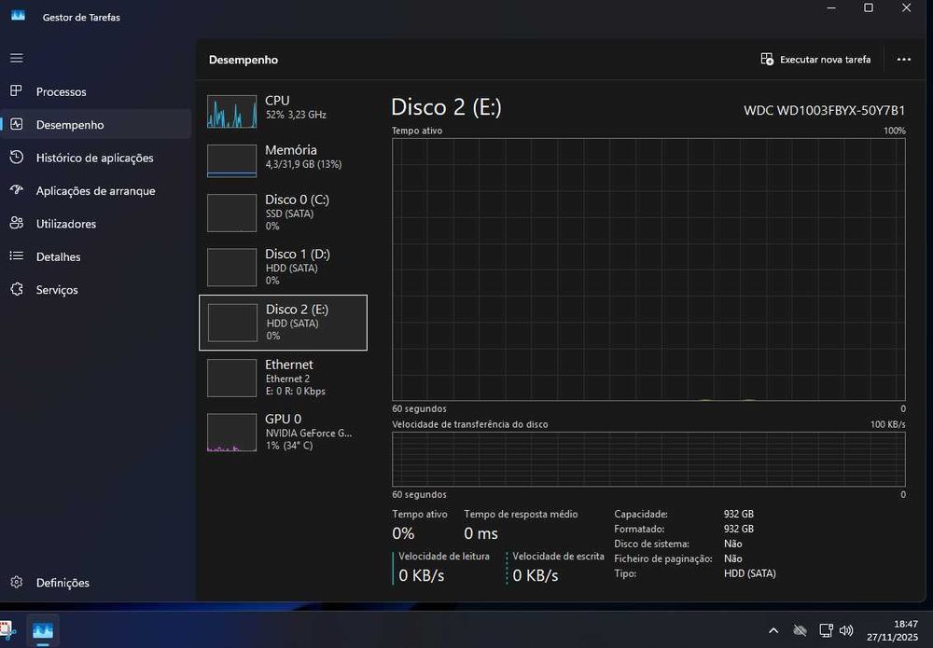This screenshot has width=933, height=648.
Task: Open the Serviços page
Action: (x=96, y=290)
